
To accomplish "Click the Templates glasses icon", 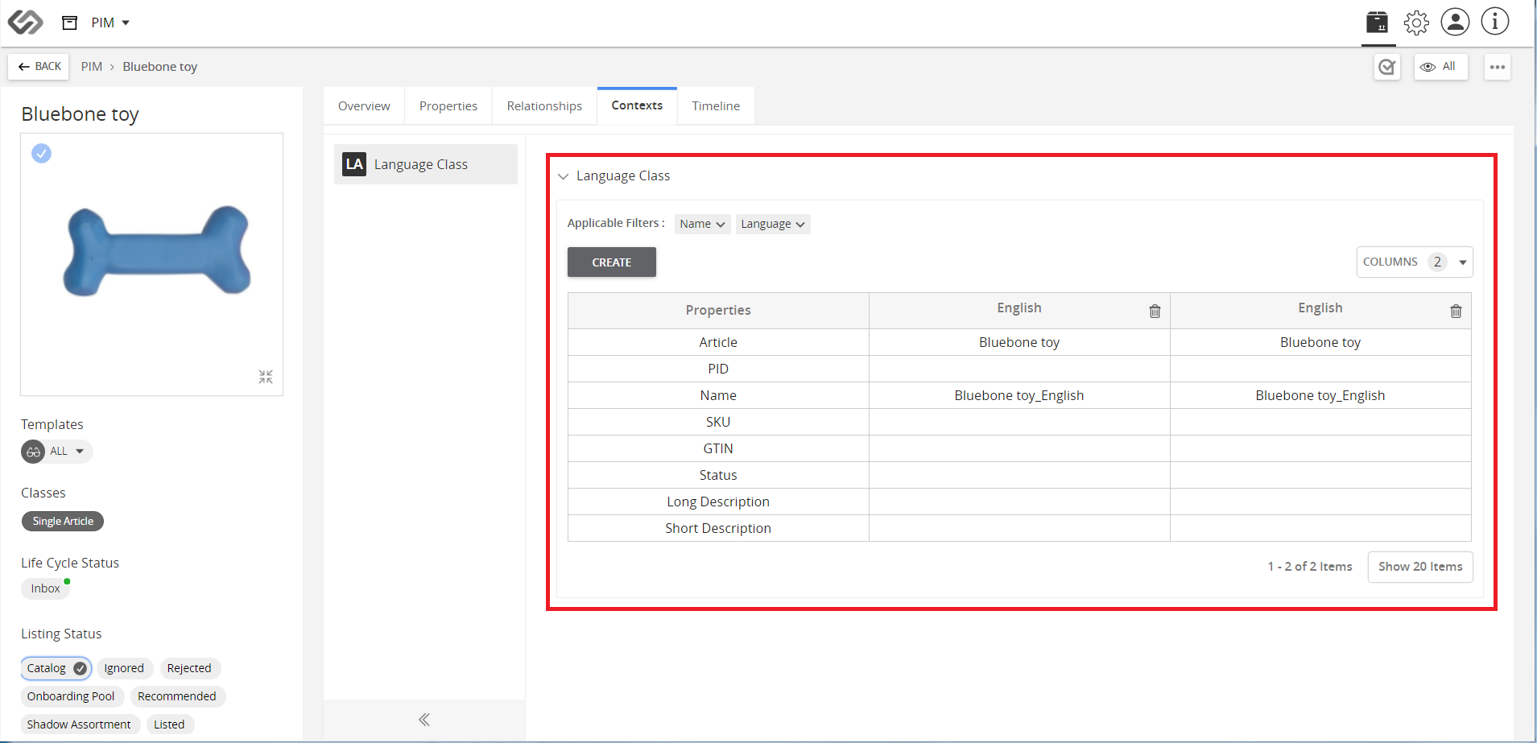I will pos(33,452).
